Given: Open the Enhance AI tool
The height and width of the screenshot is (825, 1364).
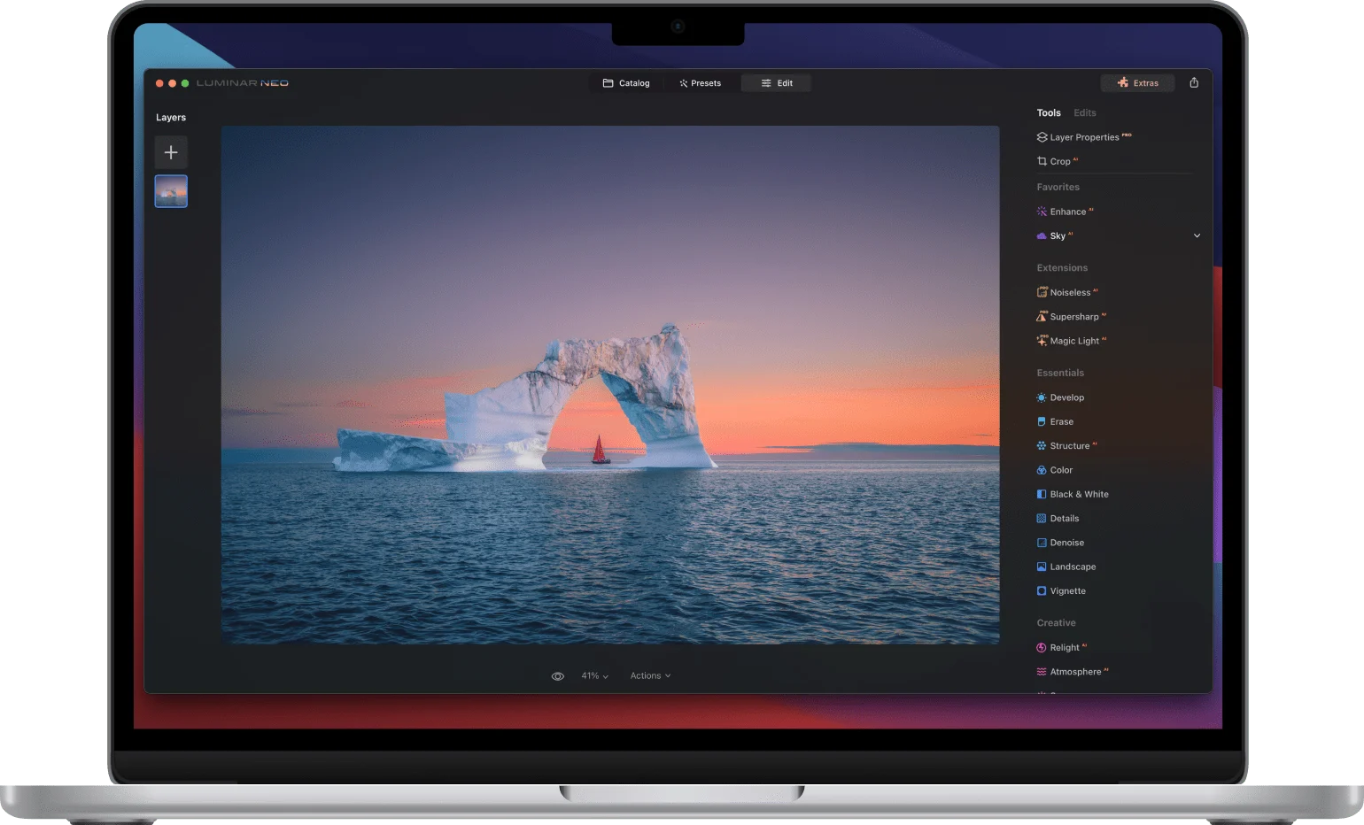Looking at the screenshot, I should point(1070,212).
